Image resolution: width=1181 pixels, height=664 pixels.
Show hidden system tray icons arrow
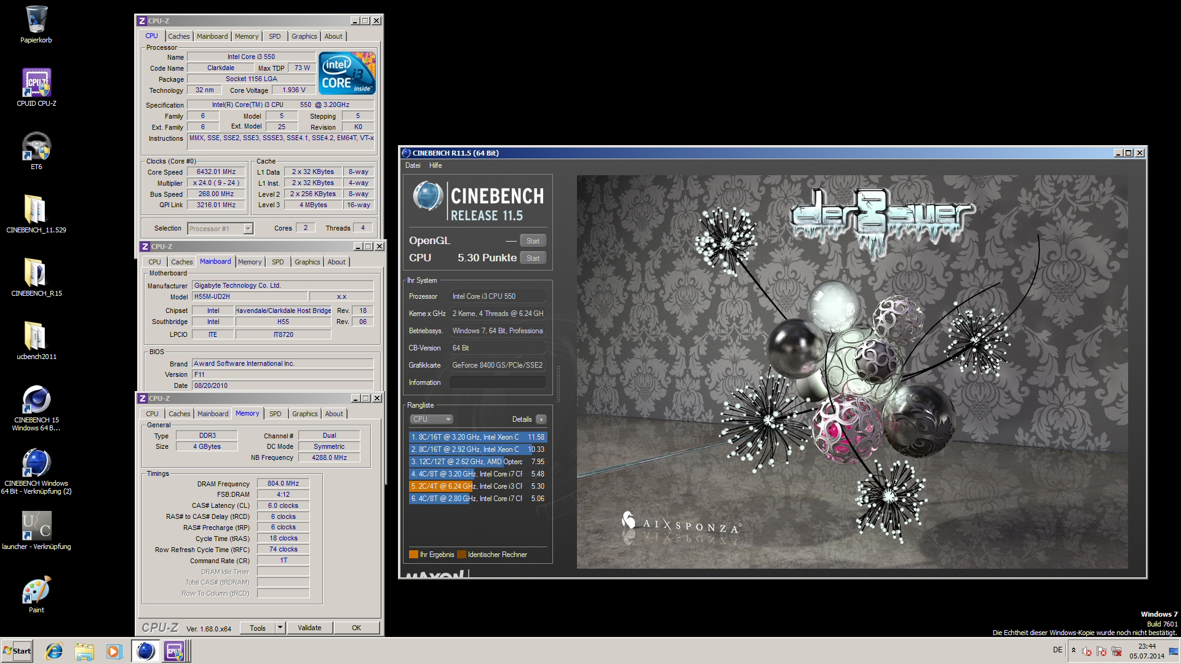click(x=1073, y=650)
